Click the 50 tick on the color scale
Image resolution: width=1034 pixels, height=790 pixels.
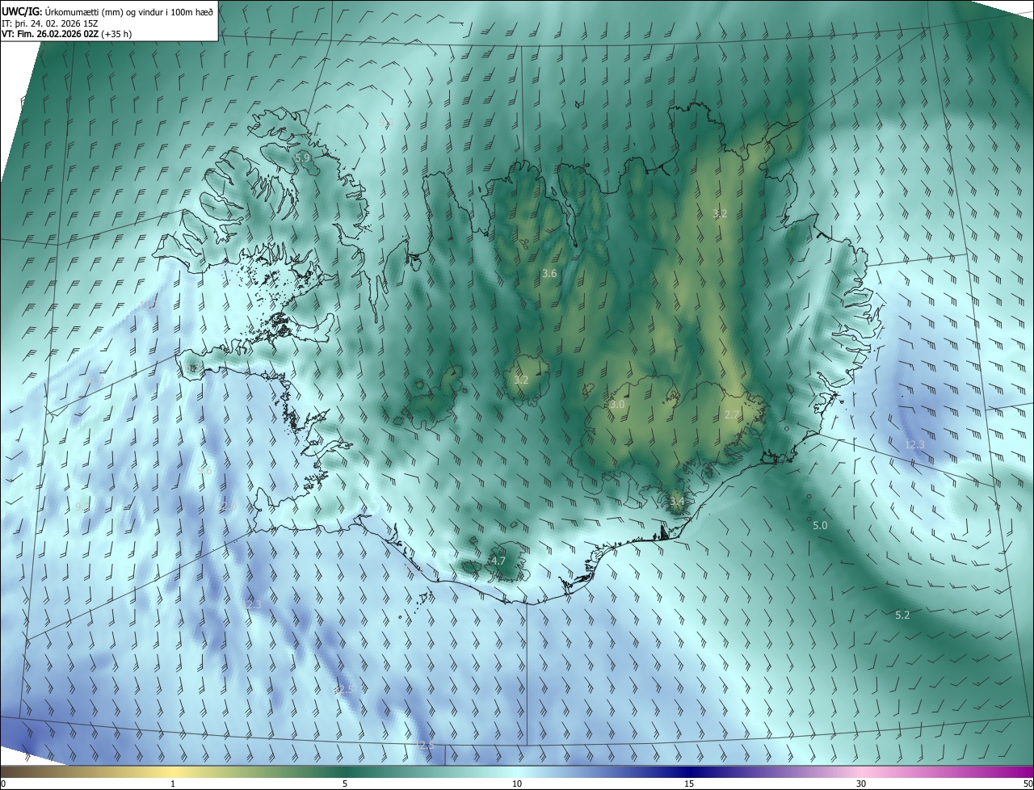(1027, 784)
